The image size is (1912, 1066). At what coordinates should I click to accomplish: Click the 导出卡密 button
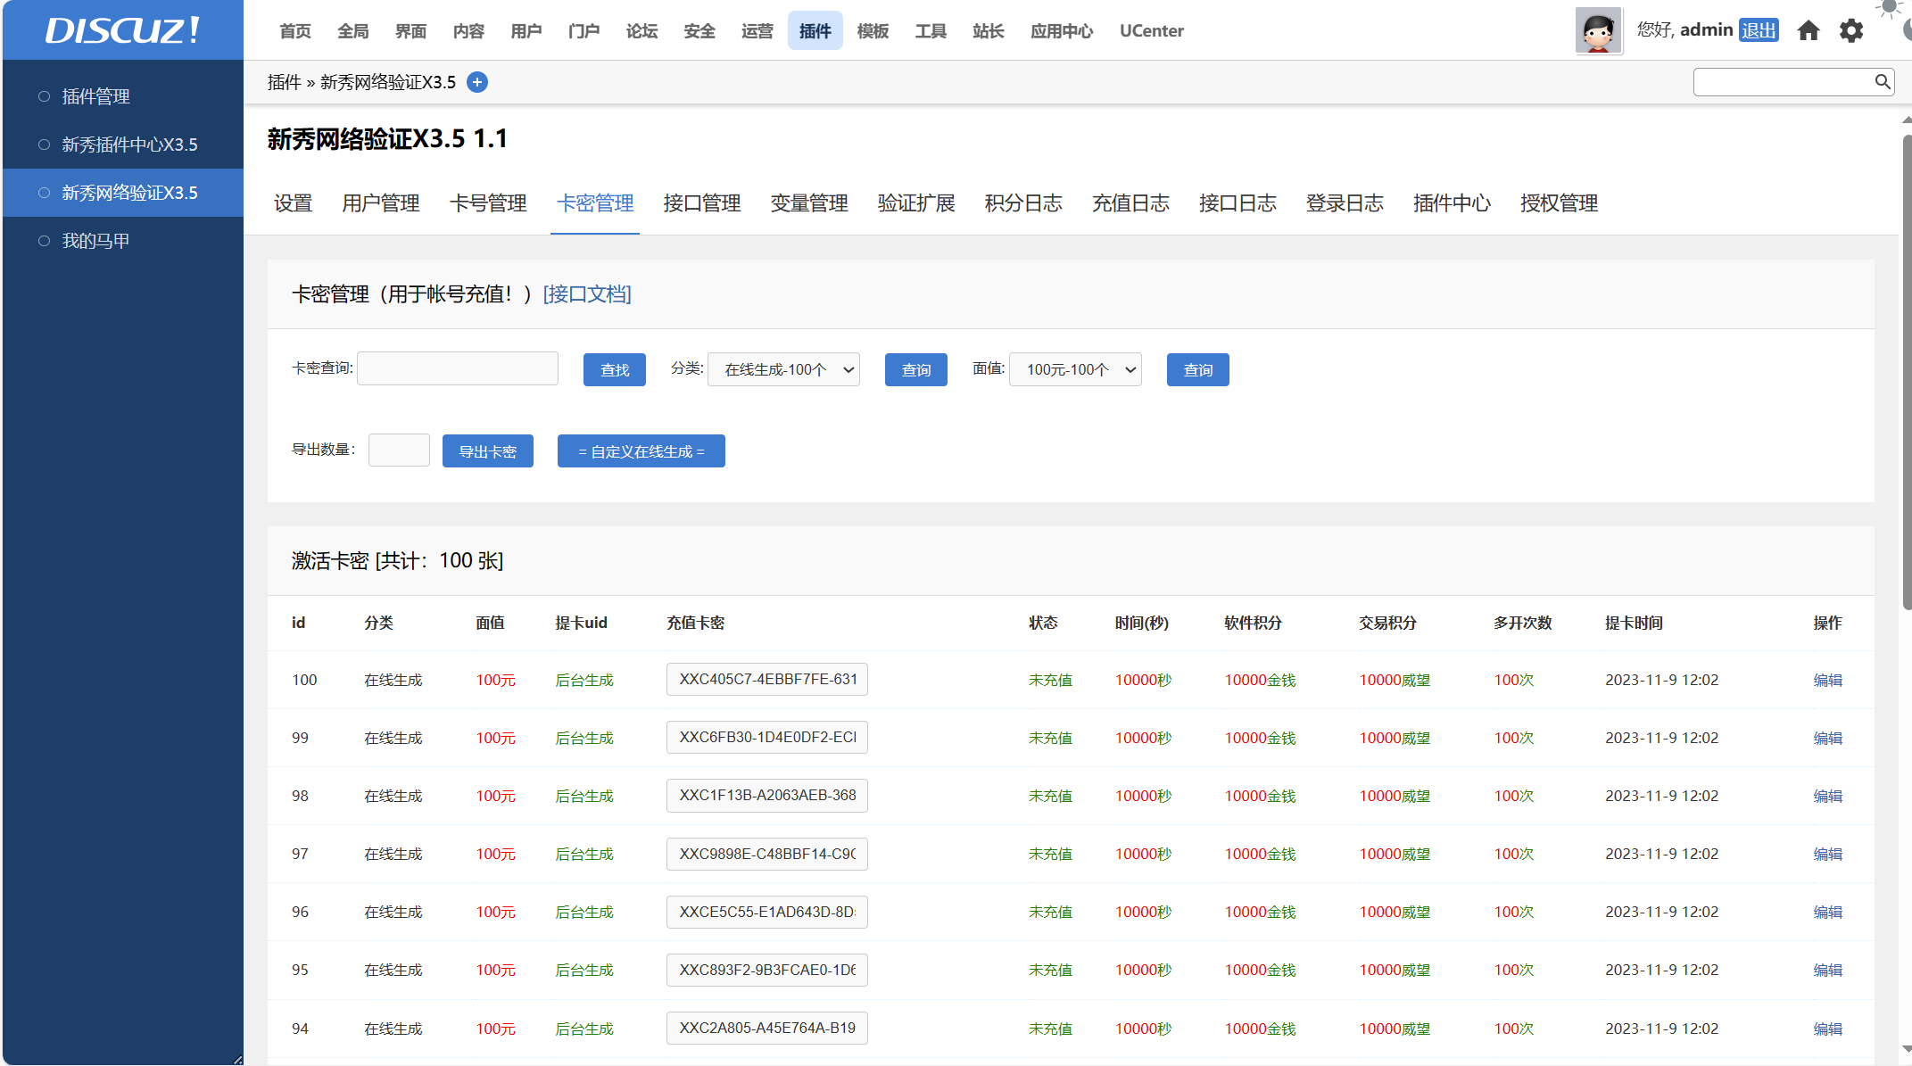click(488, 450)
